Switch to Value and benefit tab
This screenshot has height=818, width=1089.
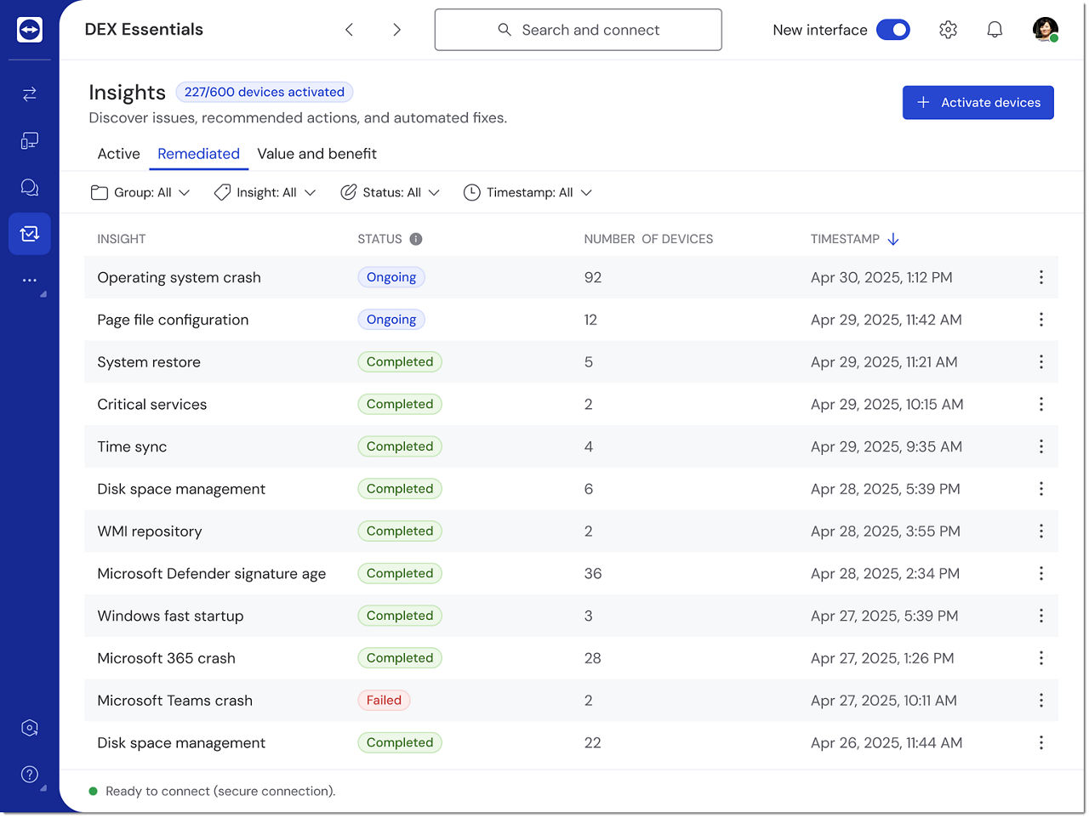pyautogui.click(x=316, y=154)
